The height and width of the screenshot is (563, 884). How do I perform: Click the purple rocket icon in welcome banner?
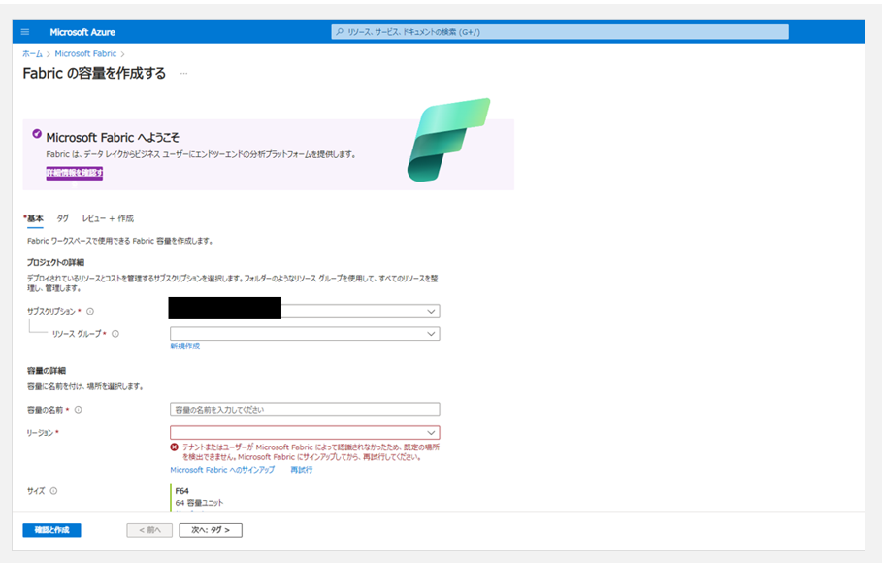37,134
